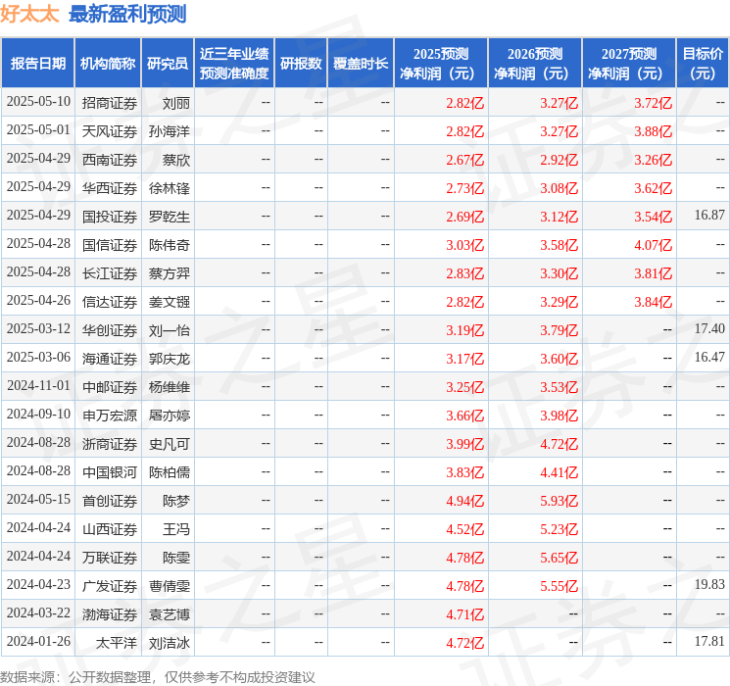Click researcher name 杨维维
Viewport: 730px width, 686px height.
point(170,387)
